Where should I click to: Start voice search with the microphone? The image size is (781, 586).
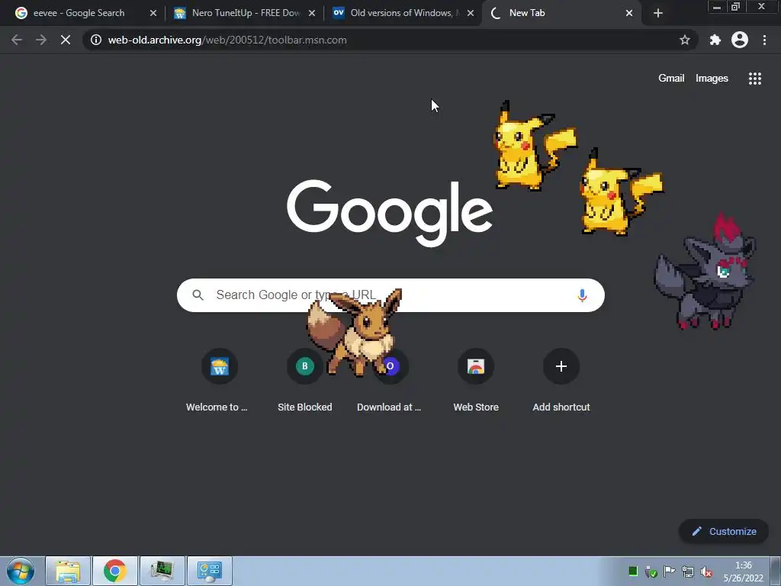coord(582,295)
